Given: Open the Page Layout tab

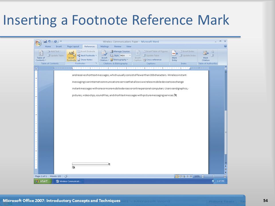Looking at the screenshot, I should point(73,46).
